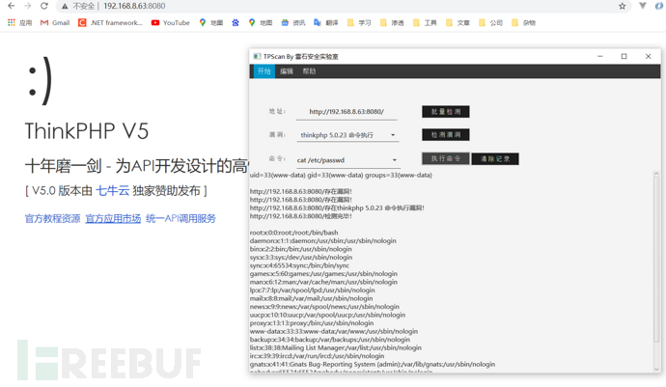Open the 编辑 menu in TPScan

click(287, 71)
